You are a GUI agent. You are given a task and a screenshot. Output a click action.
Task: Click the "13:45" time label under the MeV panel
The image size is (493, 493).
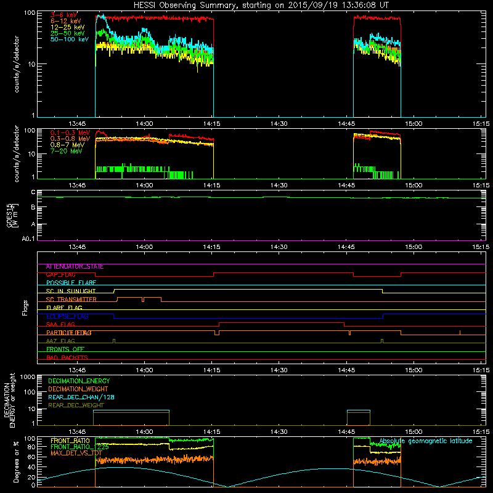(x=77, y=185)
